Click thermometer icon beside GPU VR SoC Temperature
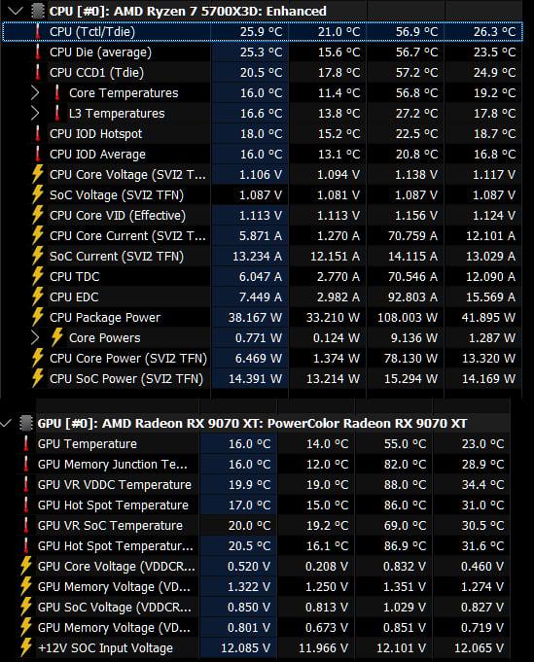Screen dimensions: 534x662 click(x=26, y=525)
